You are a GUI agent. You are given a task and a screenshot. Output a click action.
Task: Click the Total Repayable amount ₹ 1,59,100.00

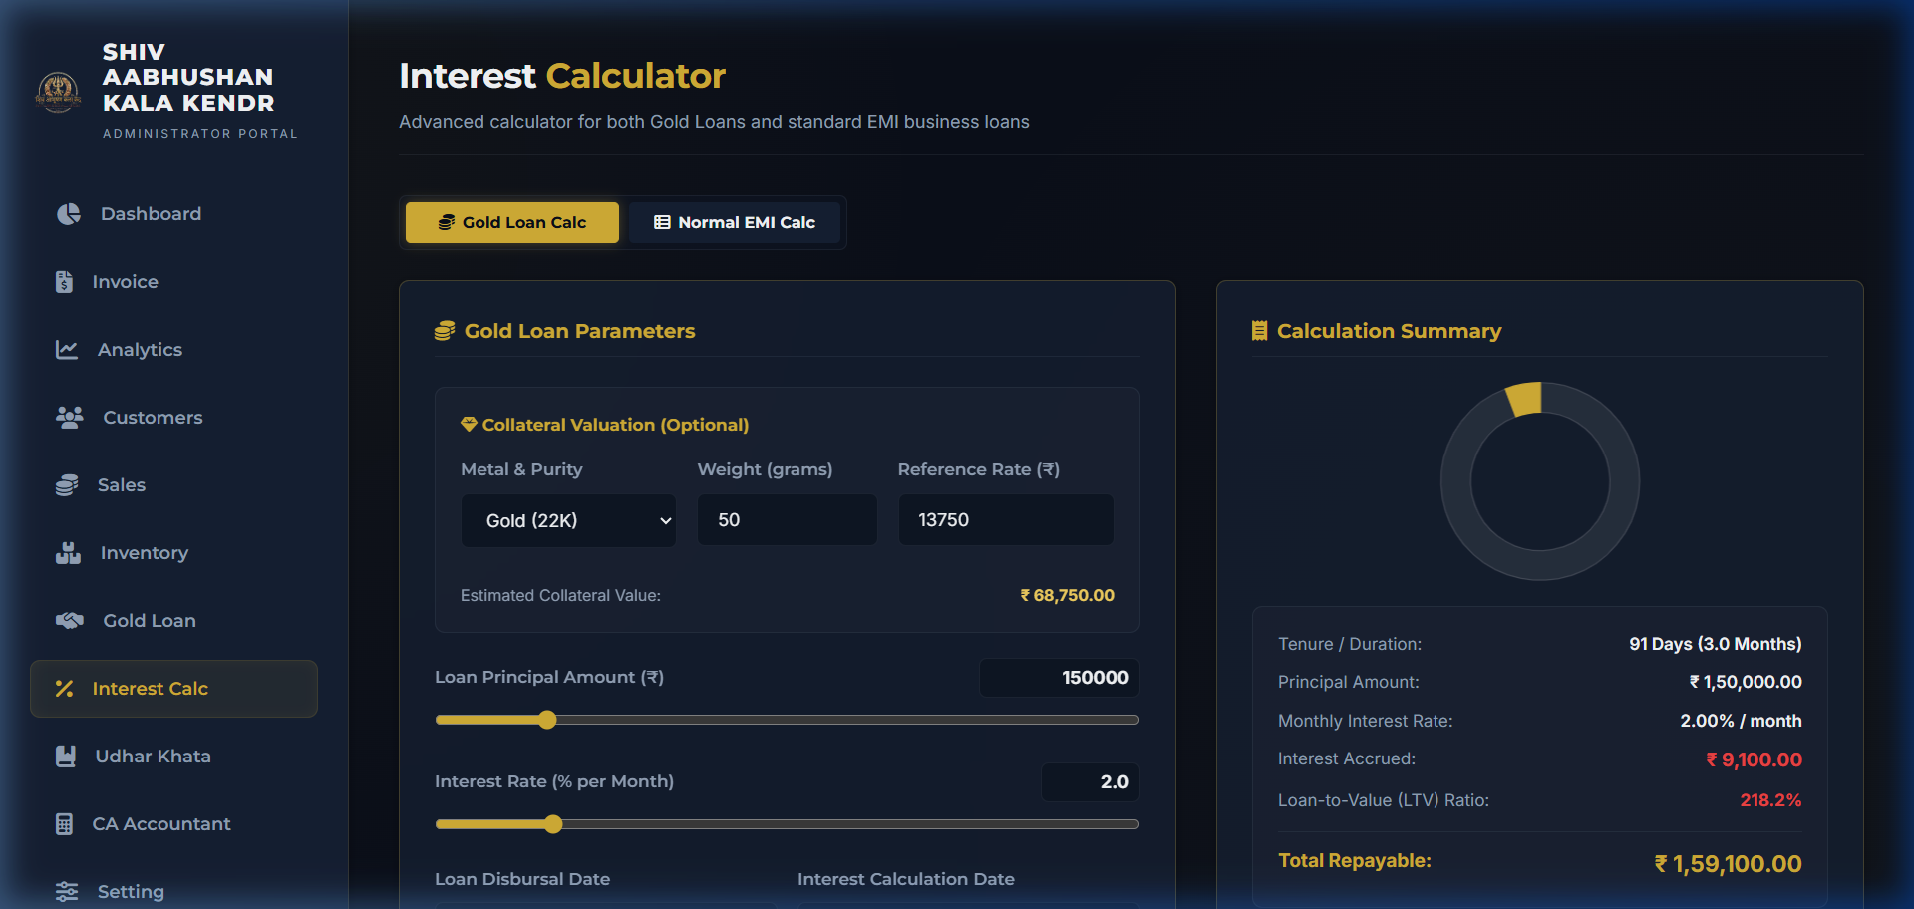tap(1728, 864)
